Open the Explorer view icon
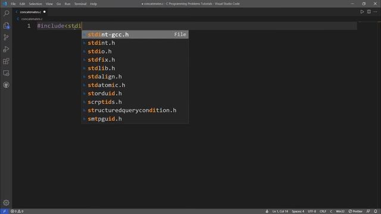381x214 pixels. click(7, 26)
